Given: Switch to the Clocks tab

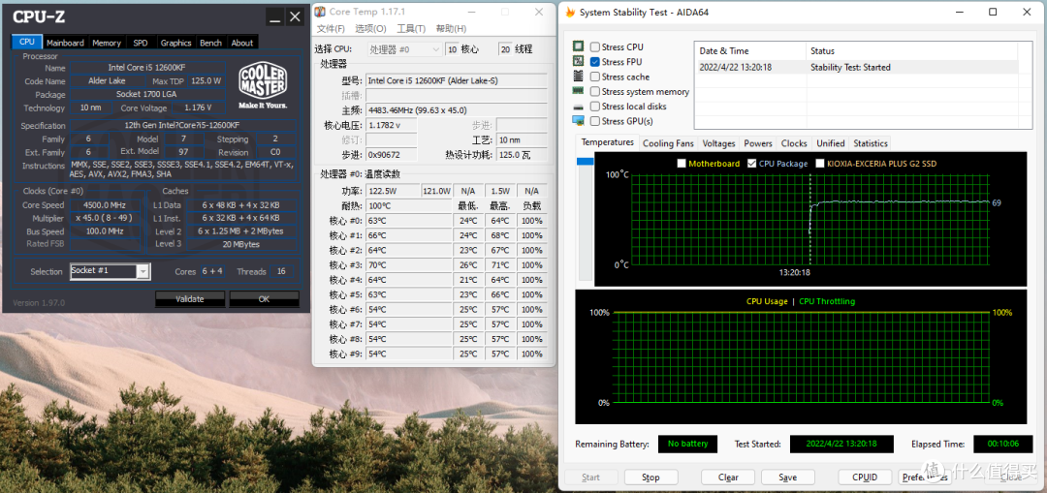Looking at the screenshot, I should click(794, 143).
